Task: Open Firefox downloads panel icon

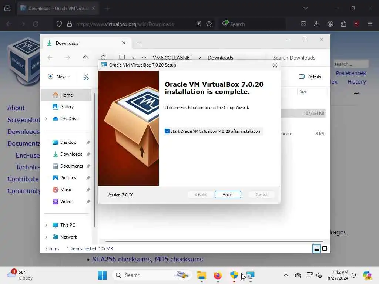Action: pyautogui.click(x=317, y=24)
